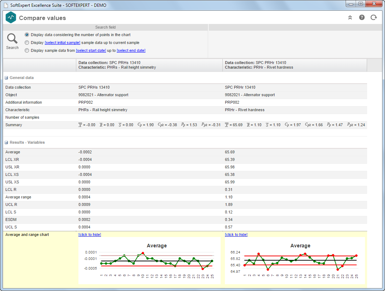Click the Pp = 1.47 summary value
Viewport: 385px width, 291px height.
pos(335,125)
